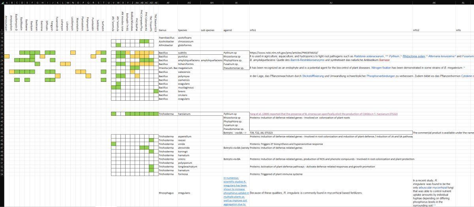Select the 'cirulans' species cell

coord(189,95)
